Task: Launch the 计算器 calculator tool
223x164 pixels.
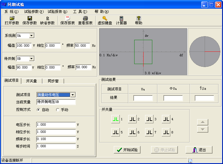Action: (121, 19)
